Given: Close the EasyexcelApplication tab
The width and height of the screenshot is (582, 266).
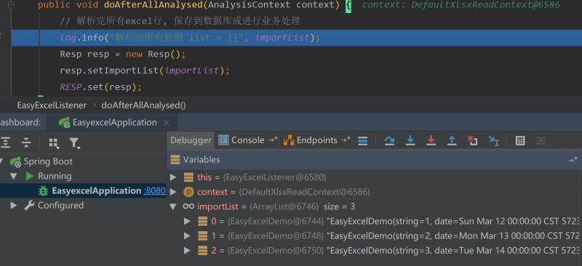Looking at the screenshot, I should [167, 122].
